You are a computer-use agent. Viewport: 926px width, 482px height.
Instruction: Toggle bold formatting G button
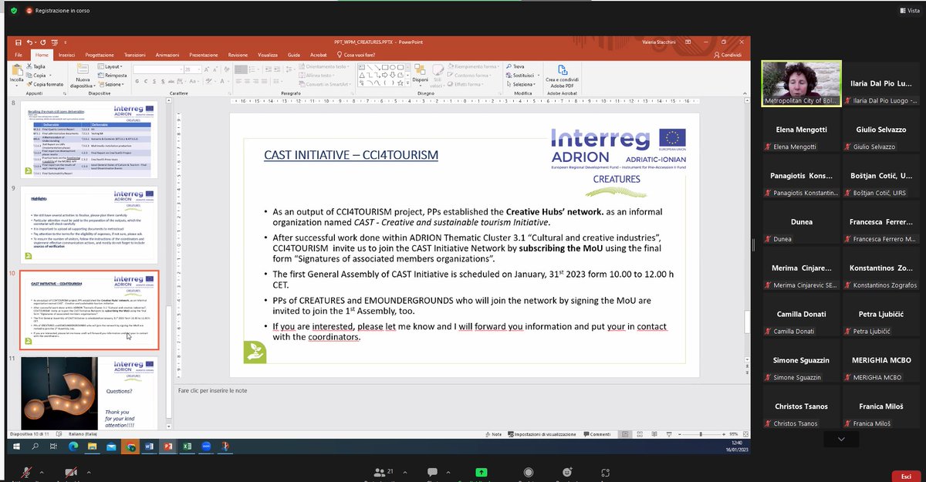(137, 79)
